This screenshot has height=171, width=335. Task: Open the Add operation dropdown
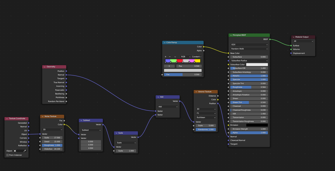click(x=168, y=107)
